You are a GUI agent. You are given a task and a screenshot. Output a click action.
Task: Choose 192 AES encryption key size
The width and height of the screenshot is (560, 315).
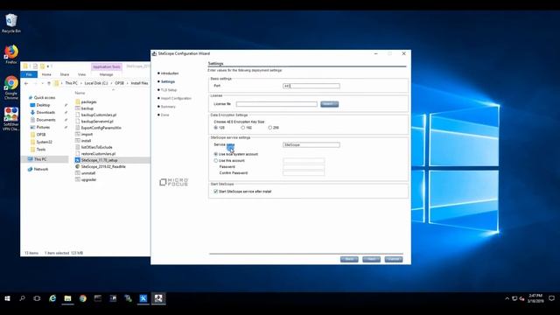coord(243,128)
